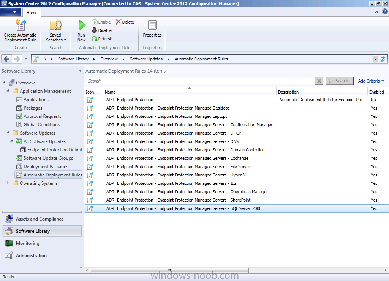Collapse the ribbon with the up chevron

coord(376,12)
